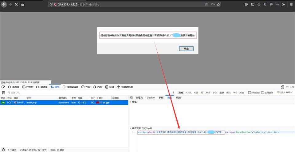The image size is (295, 152).
Task: Click the 过滤 URL filter input field
Action: click(x=88, y=93)
